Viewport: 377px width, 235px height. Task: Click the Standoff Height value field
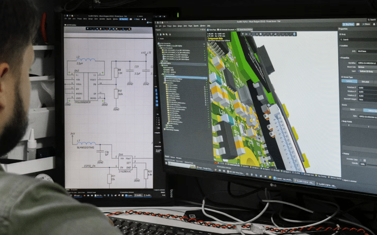point(368,99)
